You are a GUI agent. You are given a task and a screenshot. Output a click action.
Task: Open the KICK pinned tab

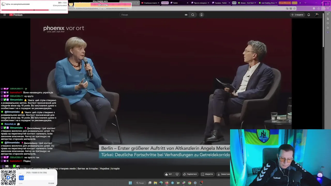coord(234,3)
